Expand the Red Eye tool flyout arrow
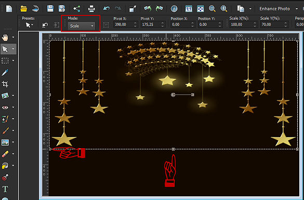304x200 pixels. click(x=14, y=107)
